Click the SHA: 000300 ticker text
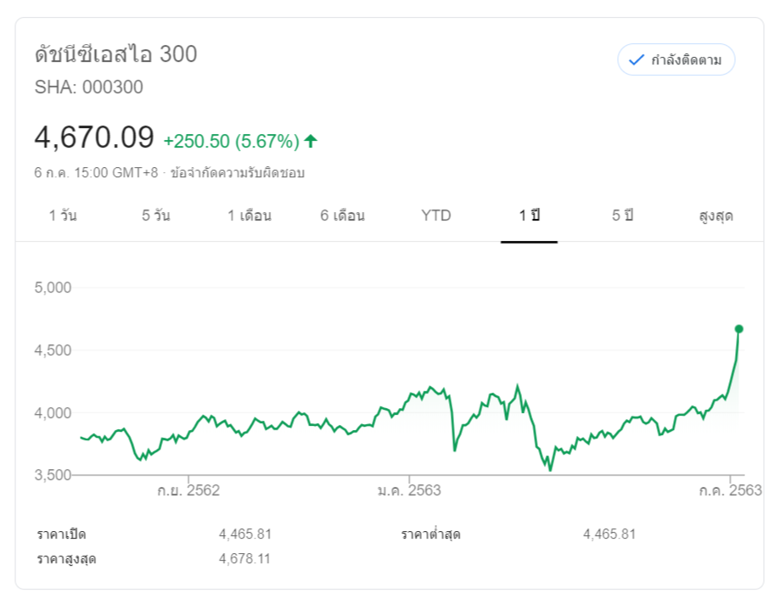This screenshot has height=604, width=780. (x=89, y=87)
